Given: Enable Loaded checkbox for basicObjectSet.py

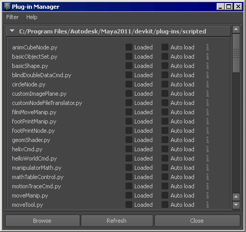Looking at the screenshot, I should pyautogui.click(x=129, y=57).
